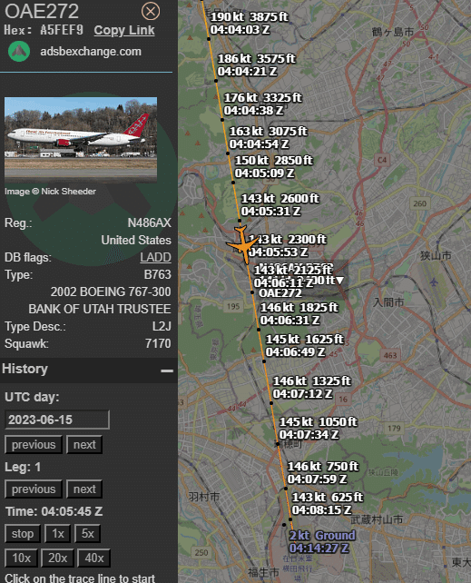Stop the trace playback

23,534
